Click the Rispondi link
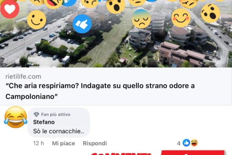This screenshot has height=155, width=232. tap(95, 143)
